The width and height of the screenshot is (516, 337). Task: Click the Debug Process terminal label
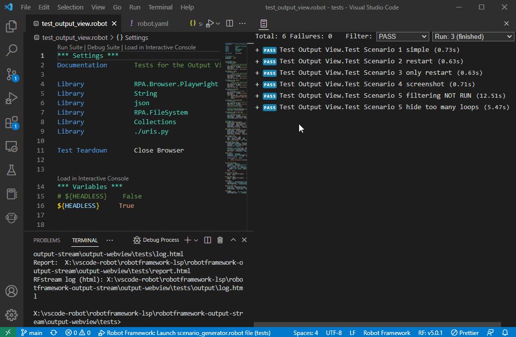tap(156, 240)
